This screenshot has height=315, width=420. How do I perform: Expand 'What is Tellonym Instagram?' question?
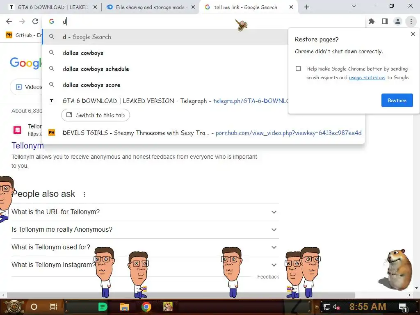pyautogui.click(x=145, y=265)
